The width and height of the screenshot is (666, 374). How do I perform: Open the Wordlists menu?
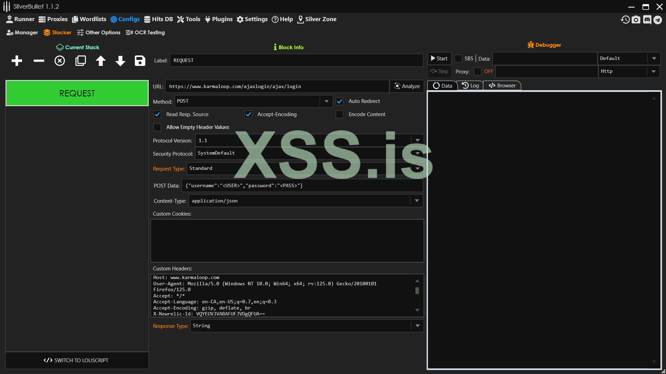tap(89, 19)
